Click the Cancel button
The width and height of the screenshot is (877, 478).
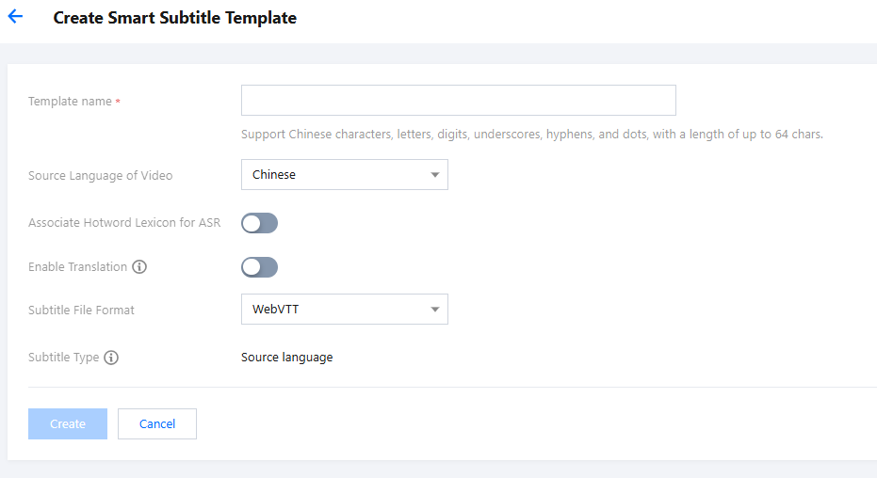click(157, 424)
